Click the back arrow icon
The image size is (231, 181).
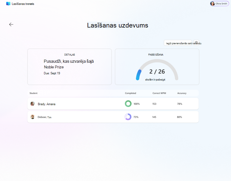coord(11,24)
